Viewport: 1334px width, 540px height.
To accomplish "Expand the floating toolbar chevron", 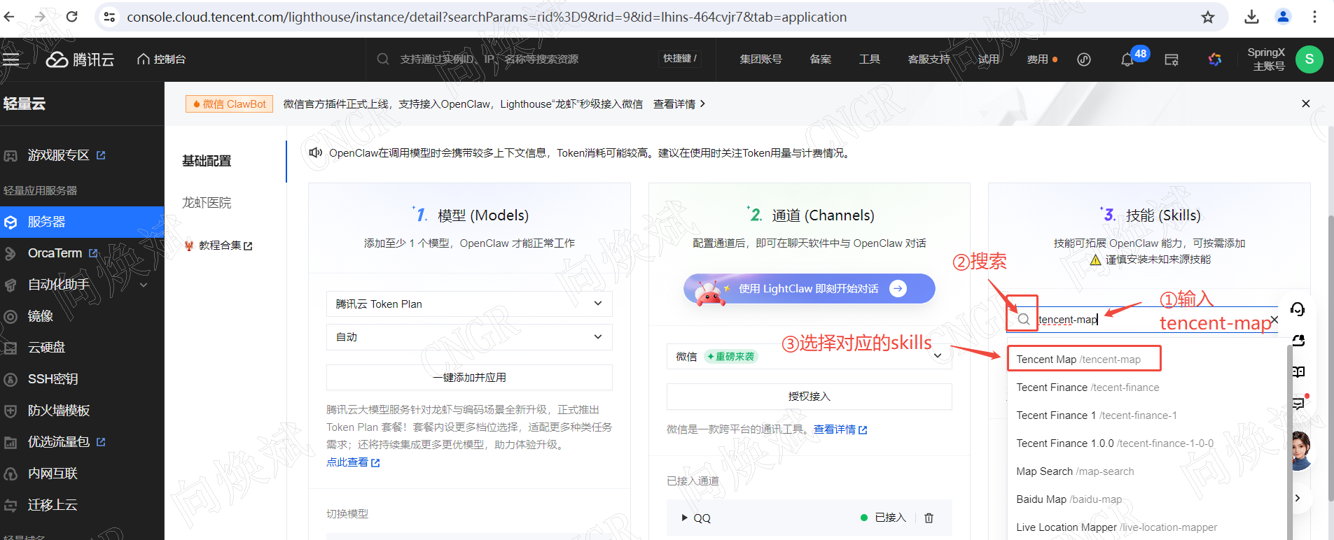I will click(x=1298, y=498).
